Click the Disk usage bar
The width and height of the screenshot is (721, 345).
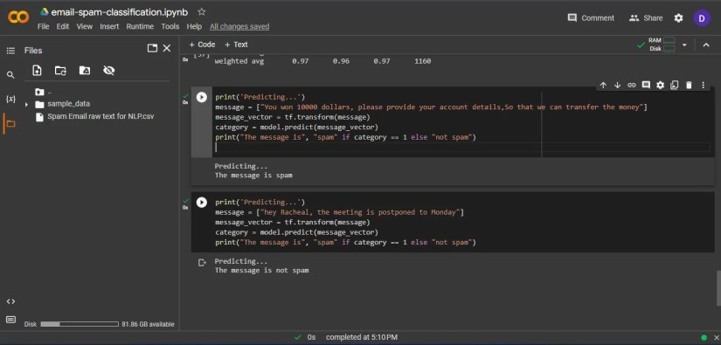79,324
